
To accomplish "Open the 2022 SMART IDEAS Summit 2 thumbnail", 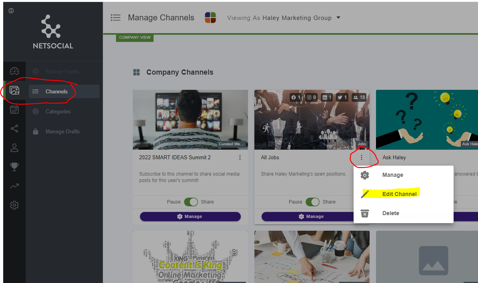I will click(190, 120).
